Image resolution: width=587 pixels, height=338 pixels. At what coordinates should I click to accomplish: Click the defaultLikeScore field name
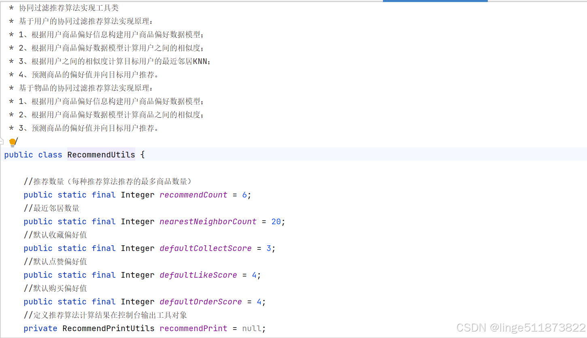point(198,275)
